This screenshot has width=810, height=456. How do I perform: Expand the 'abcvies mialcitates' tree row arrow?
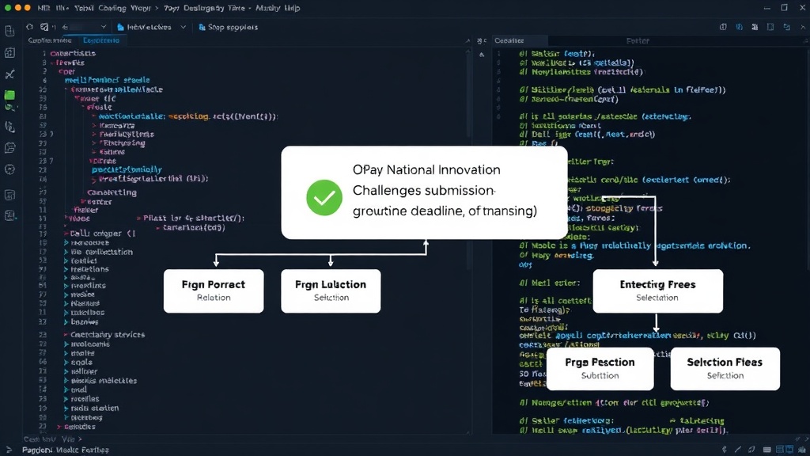coord(66,381)
